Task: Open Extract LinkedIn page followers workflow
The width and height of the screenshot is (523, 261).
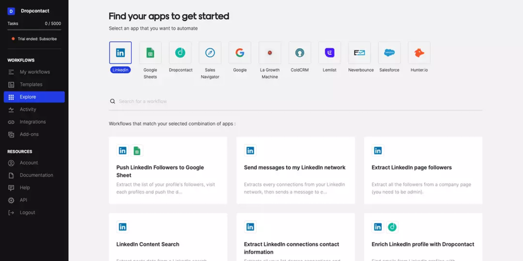Action: [x=423, y=170]
